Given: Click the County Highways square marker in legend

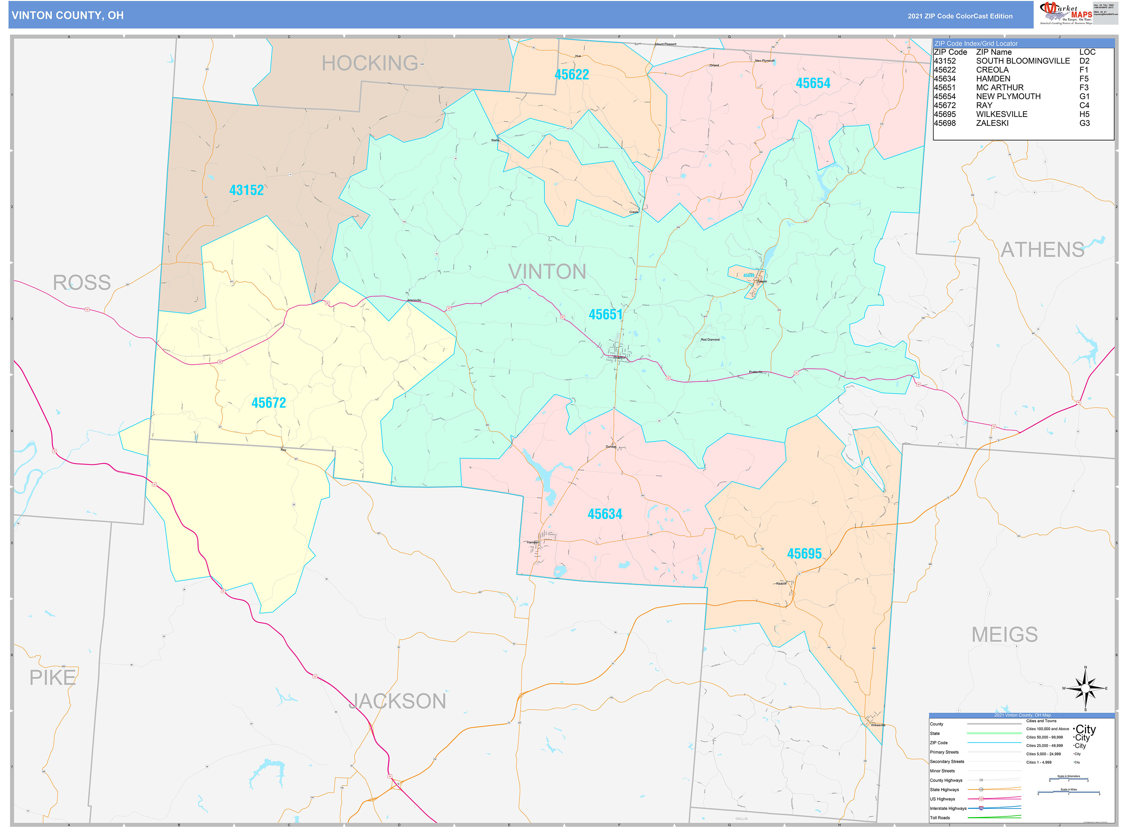Looking at the screenshot, I should [981, 780].
